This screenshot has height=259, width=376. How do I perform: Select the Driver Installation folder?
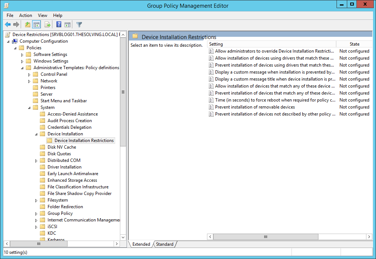[x=65, y=167]
